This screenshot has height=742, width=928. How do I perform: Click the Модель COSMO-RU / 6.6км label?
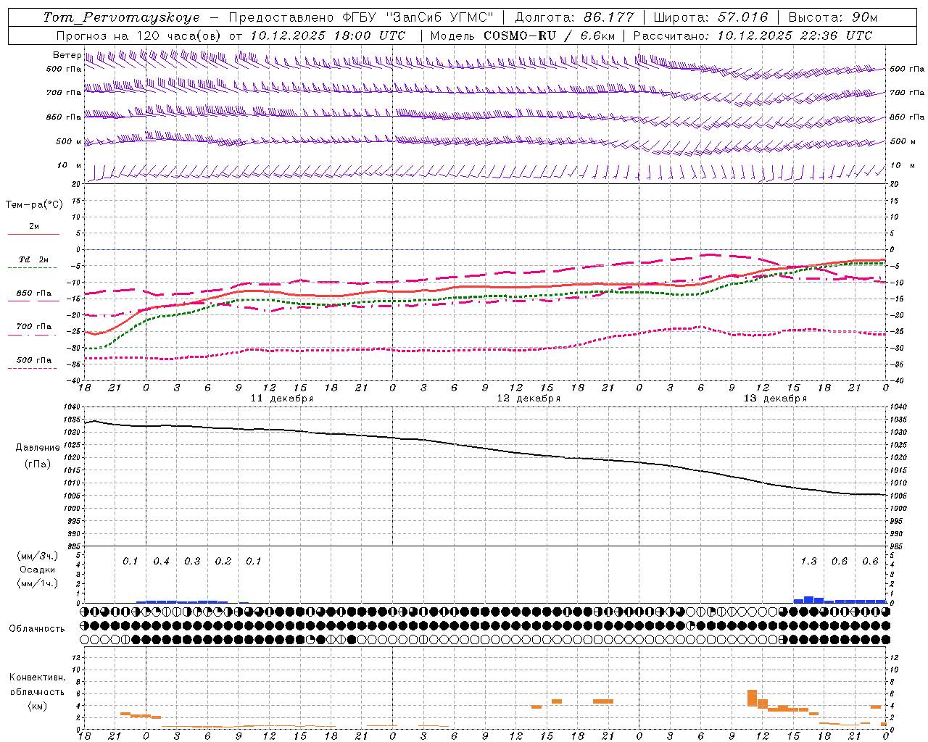pos(522,36)
